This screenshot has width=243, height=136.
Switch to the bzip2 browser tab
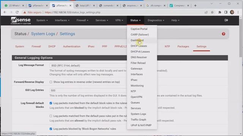85,6
